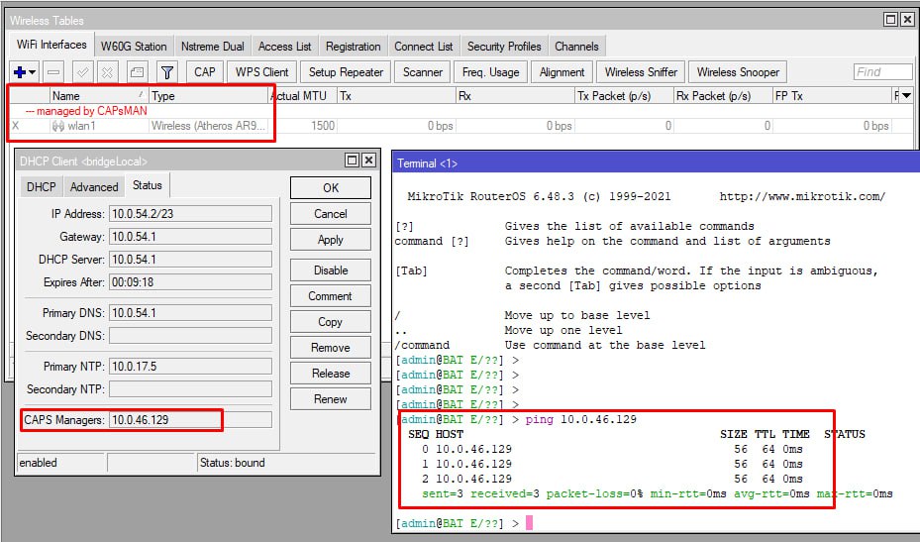The image size is (920, 542).
Task: Click the ping 10.0.46.129 command text
Action: [x=581, y=419]
